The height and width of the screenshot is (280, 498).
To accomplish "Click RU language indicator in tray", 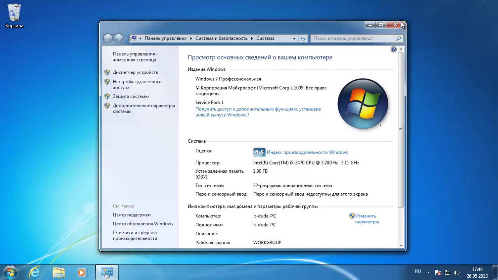I will [418, 271].
